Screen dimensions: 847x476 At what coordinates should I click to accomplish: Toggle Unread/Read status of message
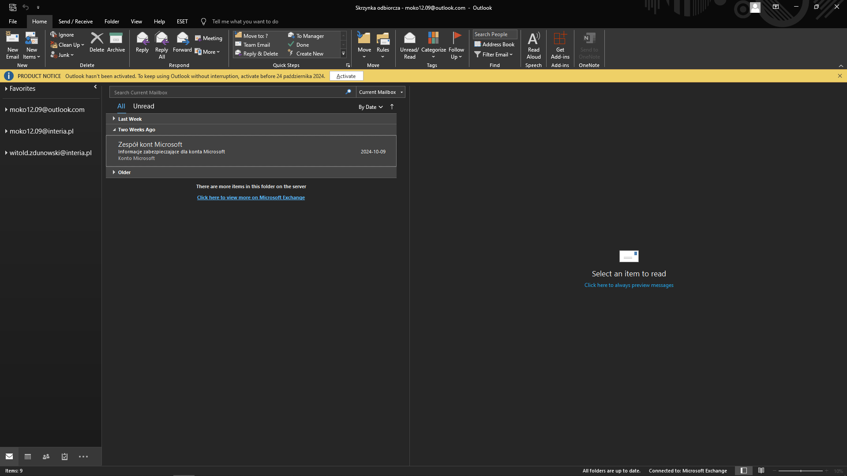[x=409, y=45]
